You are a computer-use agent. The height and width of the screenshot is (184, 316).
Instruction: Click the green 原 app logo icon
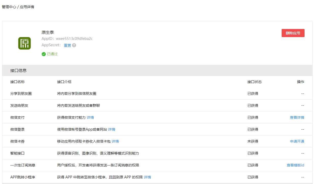tap(24, 43)
